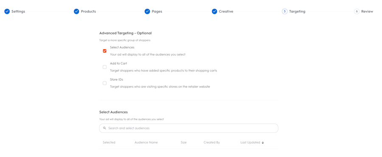The height and width of the screenshot is (157, 382).
Task: Click the Review step number 6 circle
Action: pyautogui.click(x=357, y=11)
